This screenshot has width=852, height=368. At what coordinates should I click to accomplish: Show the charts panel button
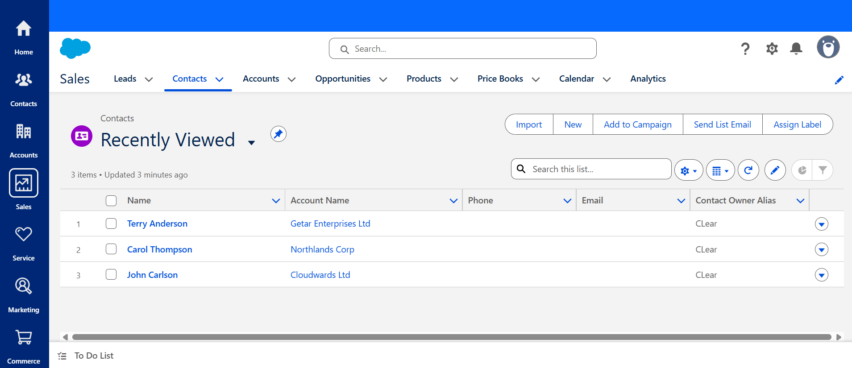[x=802, y=170]
